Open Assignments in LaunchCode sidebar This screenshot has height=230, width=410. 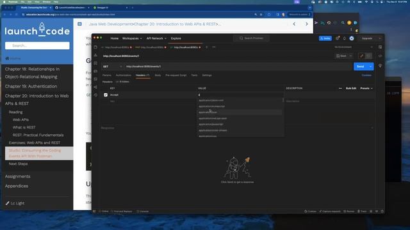(x=17, y=176)
